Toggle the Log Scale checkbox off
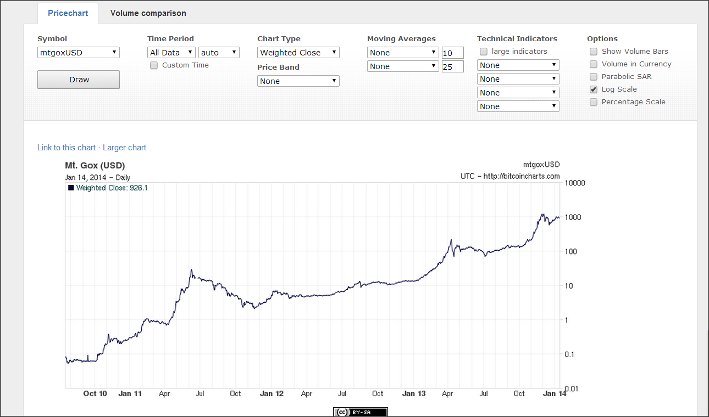Viewport: 709px width, 417px height. [594, 89]
